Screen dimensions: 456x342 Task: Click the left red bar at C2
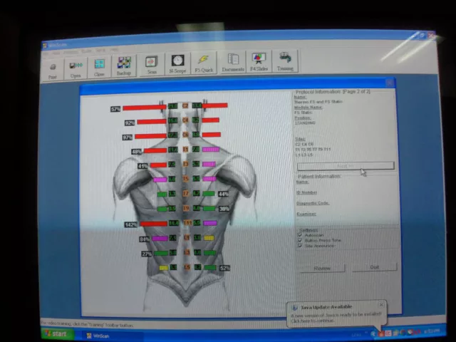(144, 108)
